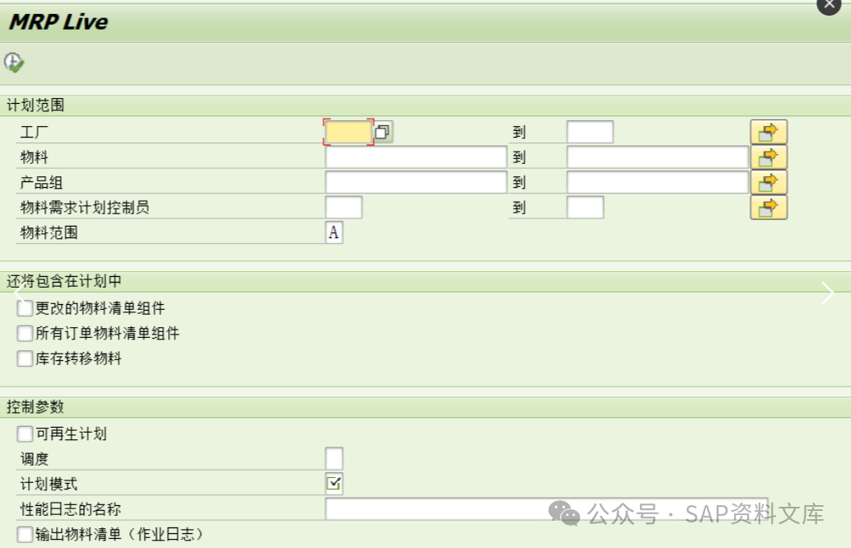Enable 库存转移物料 option

[x=25, y=358]
